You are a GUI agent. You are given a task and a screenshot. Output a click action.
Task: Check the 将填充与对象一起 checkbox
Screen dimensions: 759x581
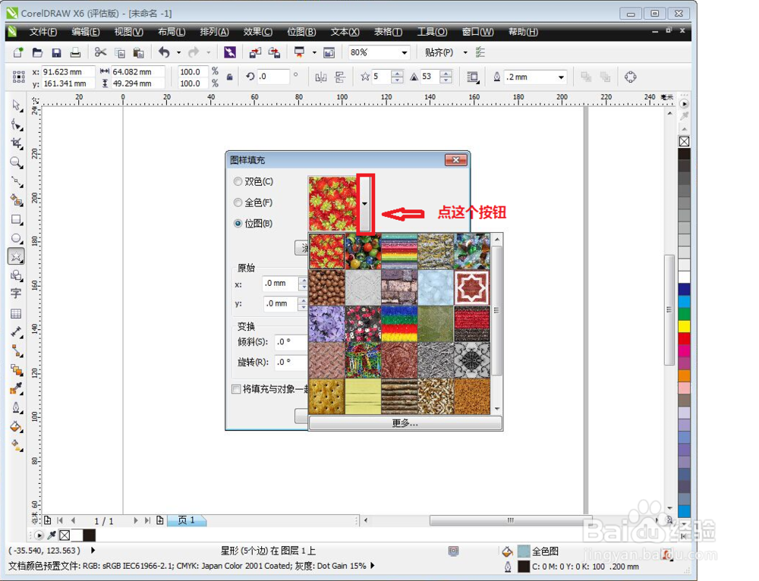[236, 389]
